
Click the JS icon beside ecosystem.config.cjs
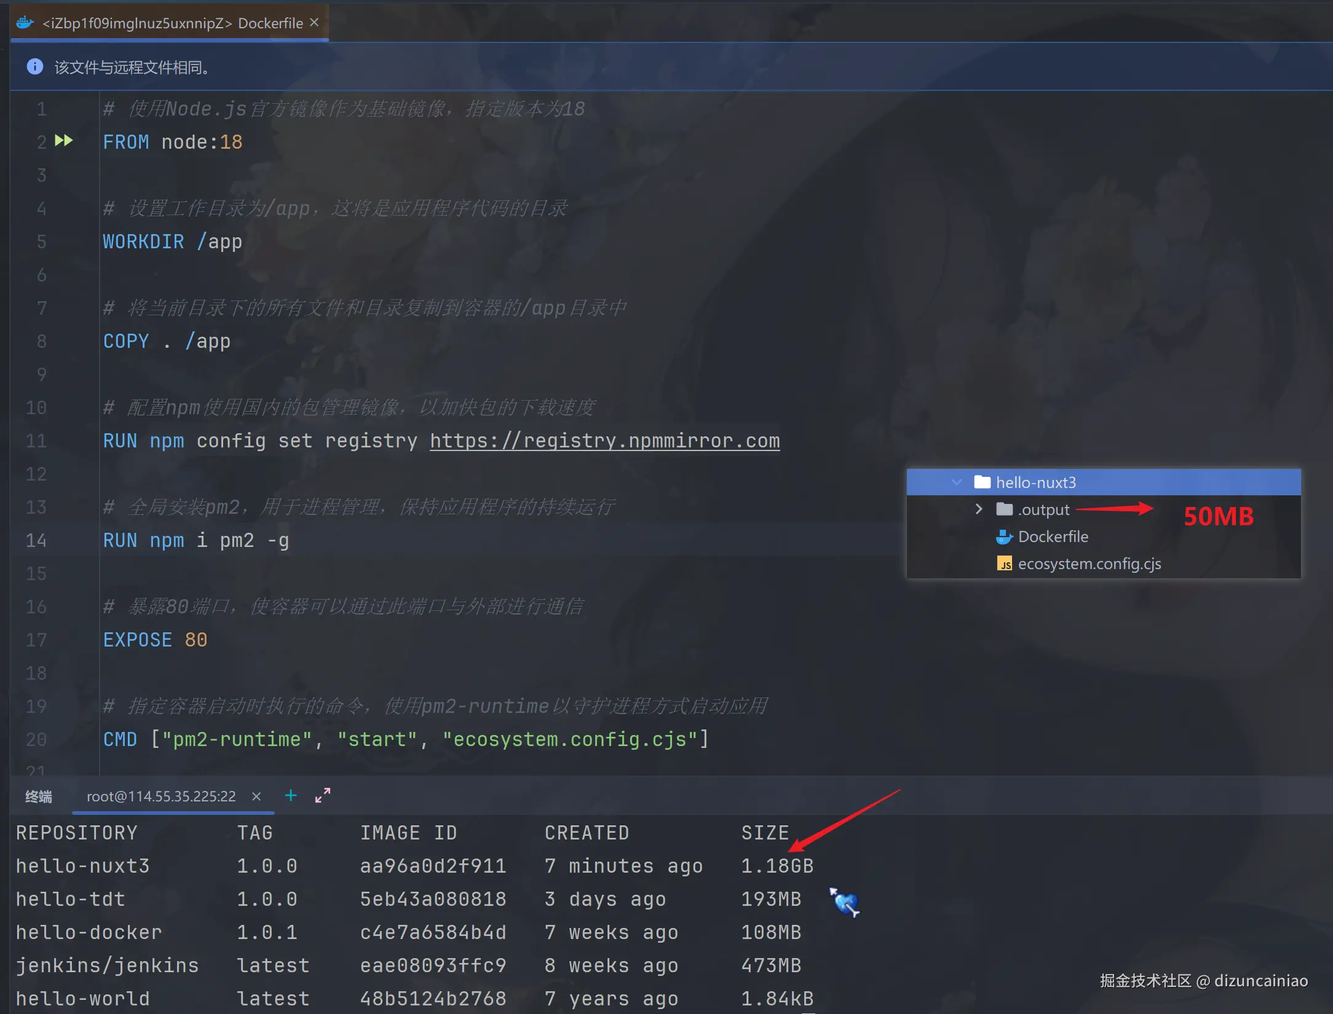coord(1004,564)
